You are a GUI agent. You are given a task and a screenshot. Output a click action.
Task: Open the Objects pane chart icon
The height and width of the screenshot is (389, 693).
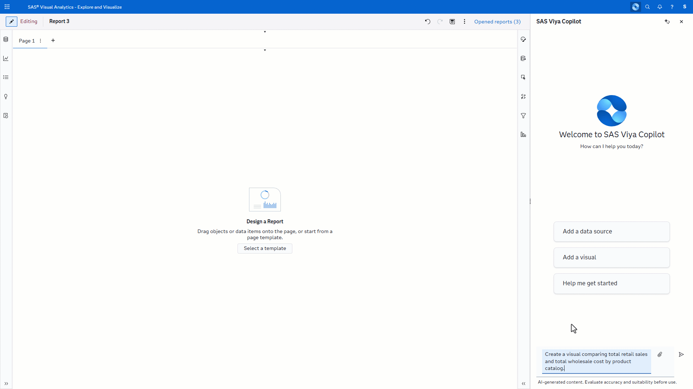(6, 58)
